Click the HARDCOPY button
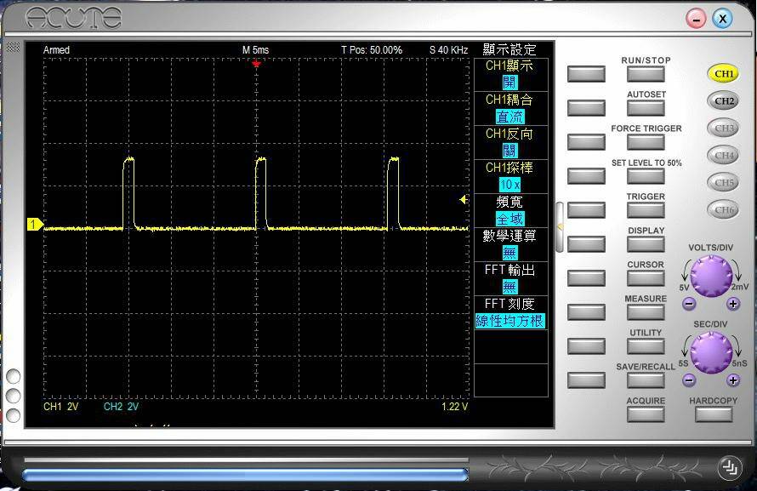 (x=714, y=414)
